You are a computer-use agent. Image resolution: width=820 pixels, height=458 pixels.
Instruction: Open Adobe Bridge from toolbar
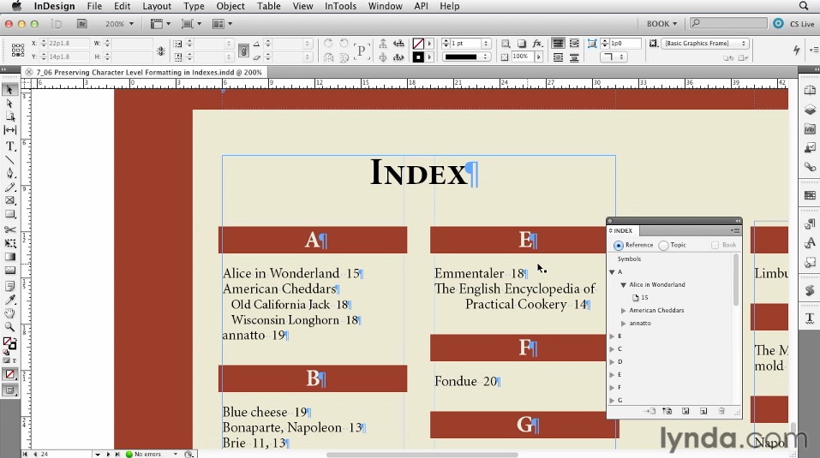click(x=81, y=23)
